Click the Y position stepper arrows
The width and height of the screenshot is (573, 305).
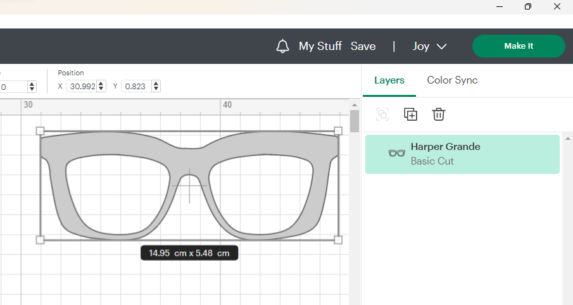tap(156, 86)
